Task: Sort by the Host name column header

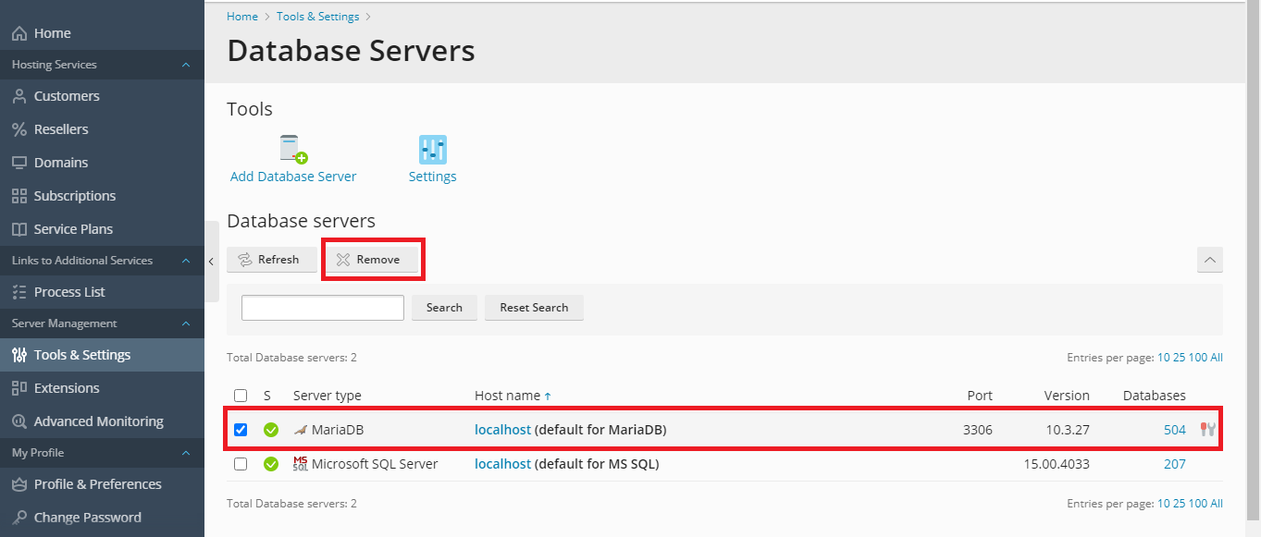Action: pos(513,396)
